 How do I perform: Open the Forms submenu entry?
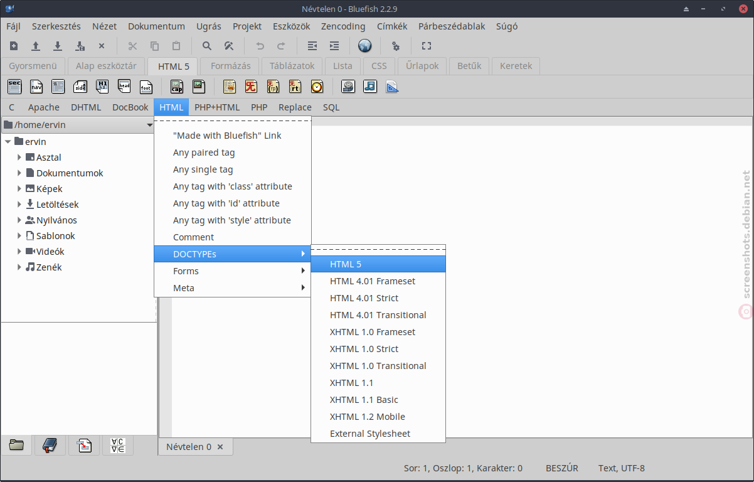coord(233,271)
